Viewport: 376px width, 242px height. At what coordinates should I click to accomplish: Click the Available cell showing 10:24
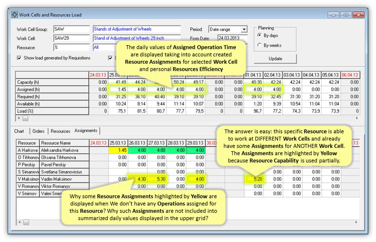118,104
